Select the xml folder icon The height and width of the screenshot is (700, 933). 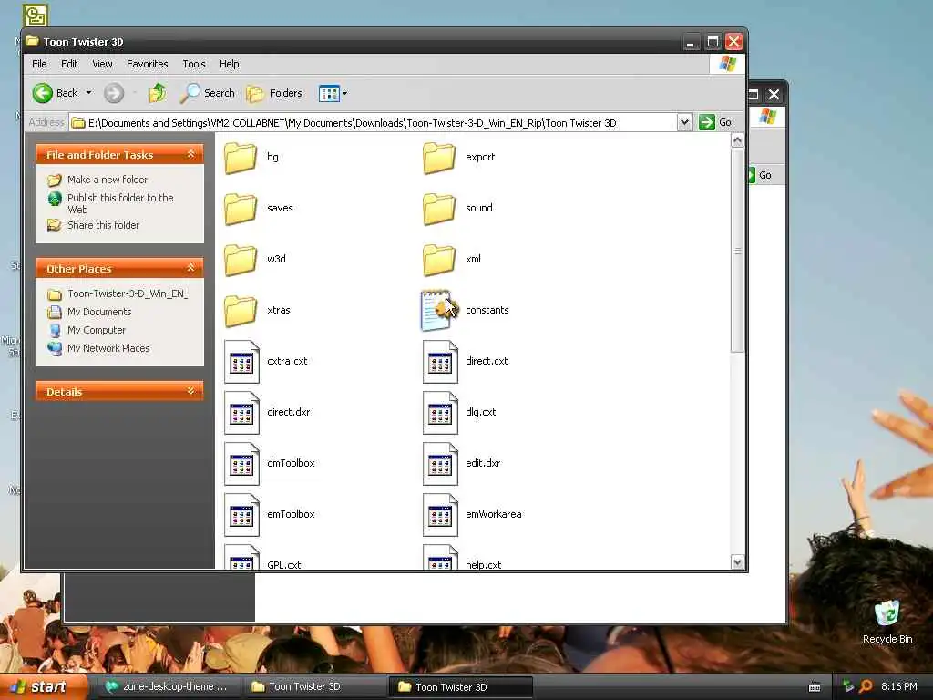439,260
